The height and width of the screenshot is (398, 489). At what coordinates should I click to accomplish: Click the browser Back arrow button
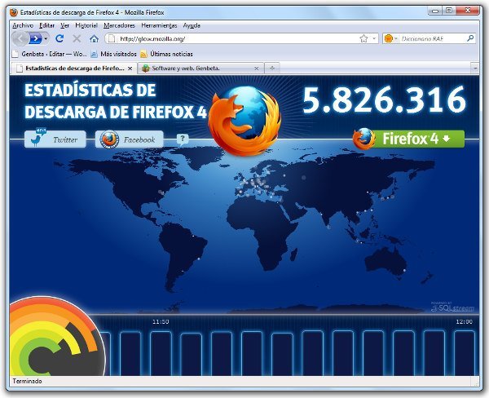pyautogui.click(x=20, y=38)
